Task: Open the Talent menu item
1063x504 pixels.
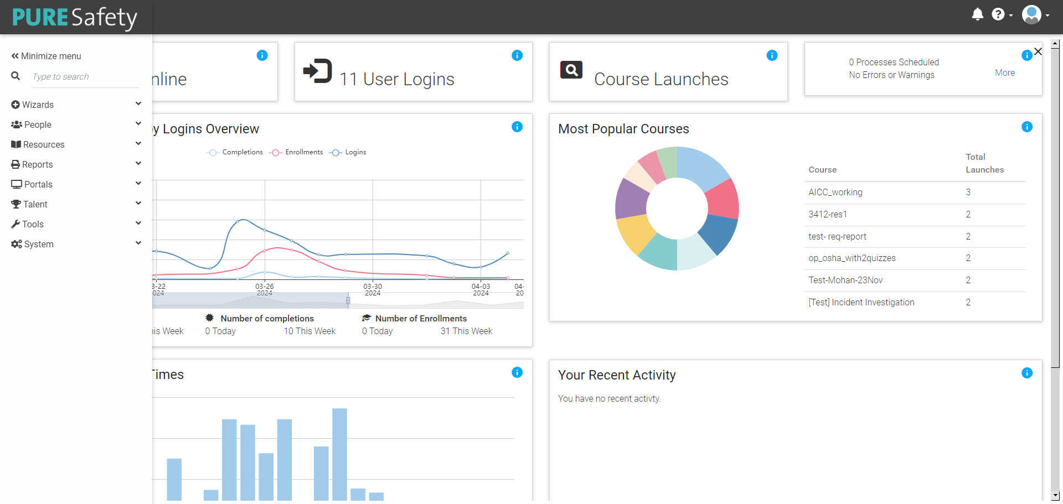Action: point(35,205)
